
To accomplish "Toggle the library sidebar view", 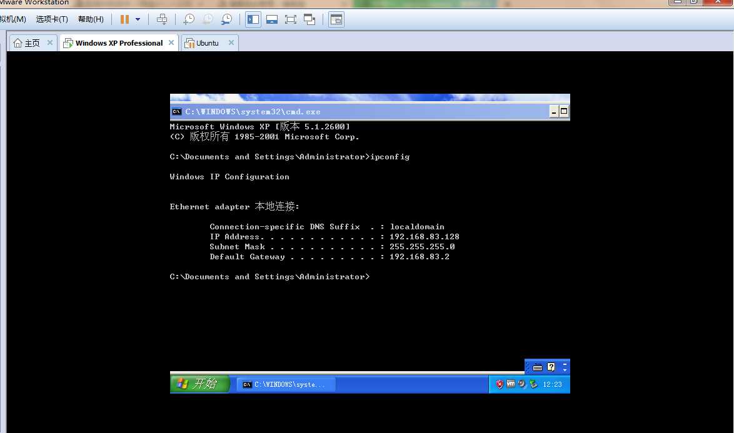I will coord(253,19).
